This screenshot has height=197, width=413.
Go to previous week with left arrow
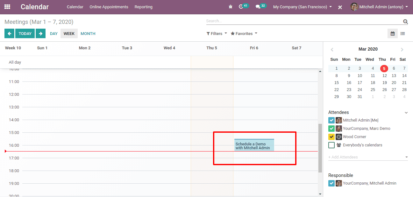pyautogui.click(x=10, y=33)
